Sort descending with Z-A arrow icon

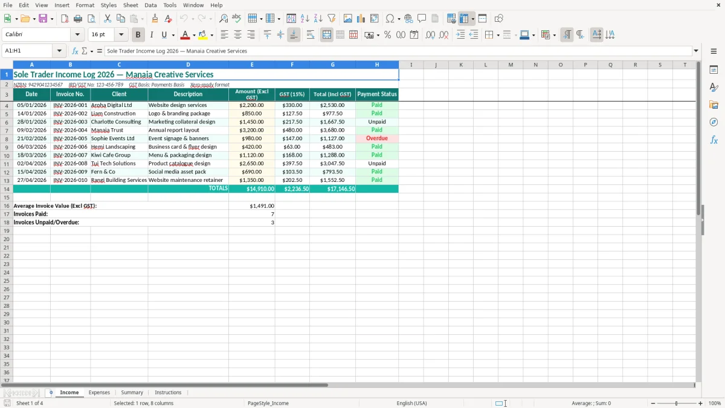318,19
